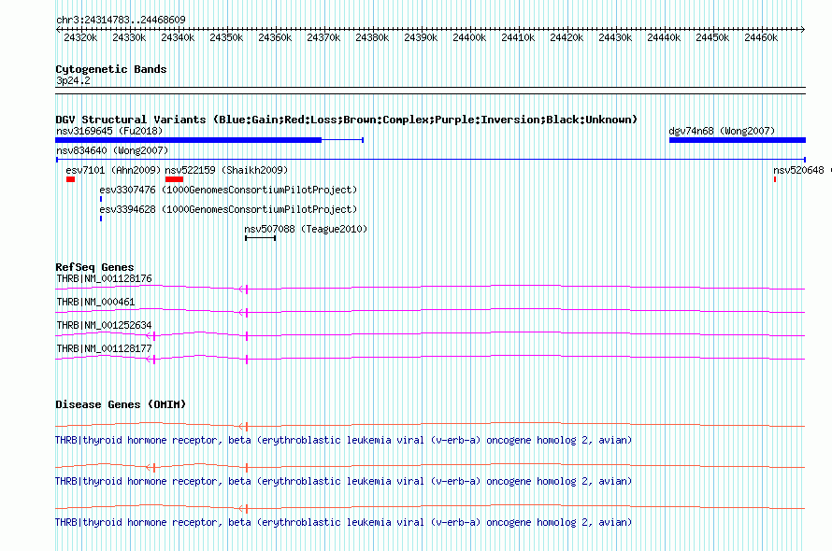Click the nsv507088 (Teague2010) black interval glyph

tap(261, 238)
